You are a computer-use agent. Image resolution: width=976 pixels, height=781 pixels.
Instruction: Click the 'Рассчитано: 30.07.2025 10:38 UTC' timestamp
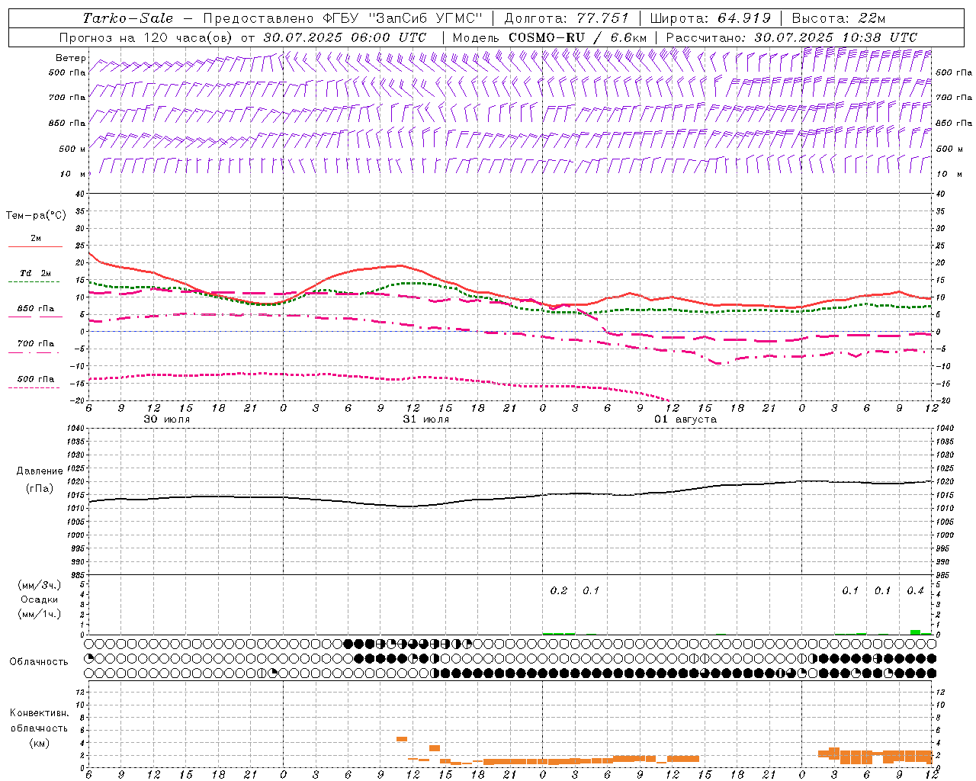tap(791, 37)
